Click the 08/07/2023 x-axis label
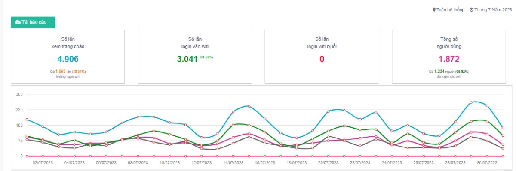This screenshot has height=171, width=516. [x=138, y=162]
